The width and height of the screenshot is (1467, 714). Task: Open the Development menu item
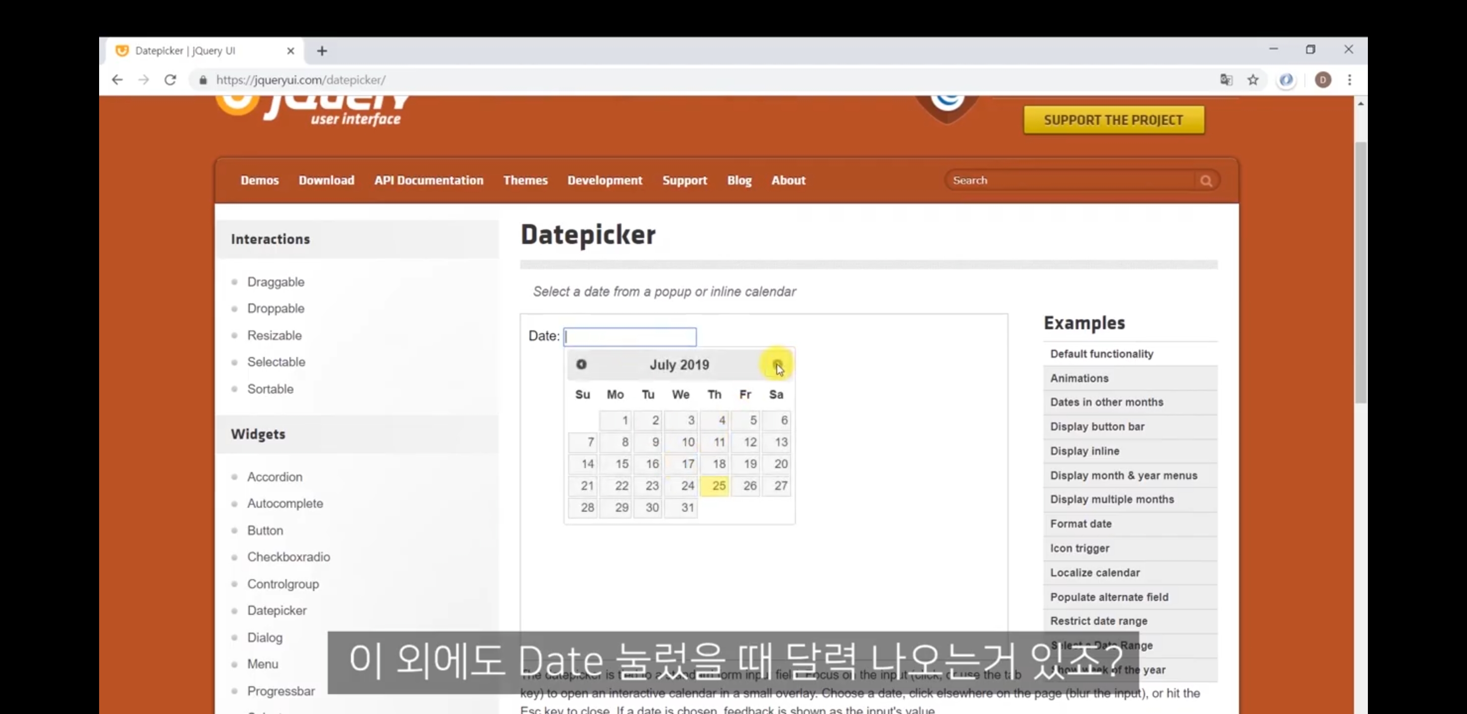605,180
